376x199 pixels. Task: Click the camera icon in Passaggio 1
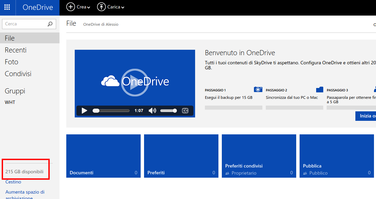coord(258,89)
